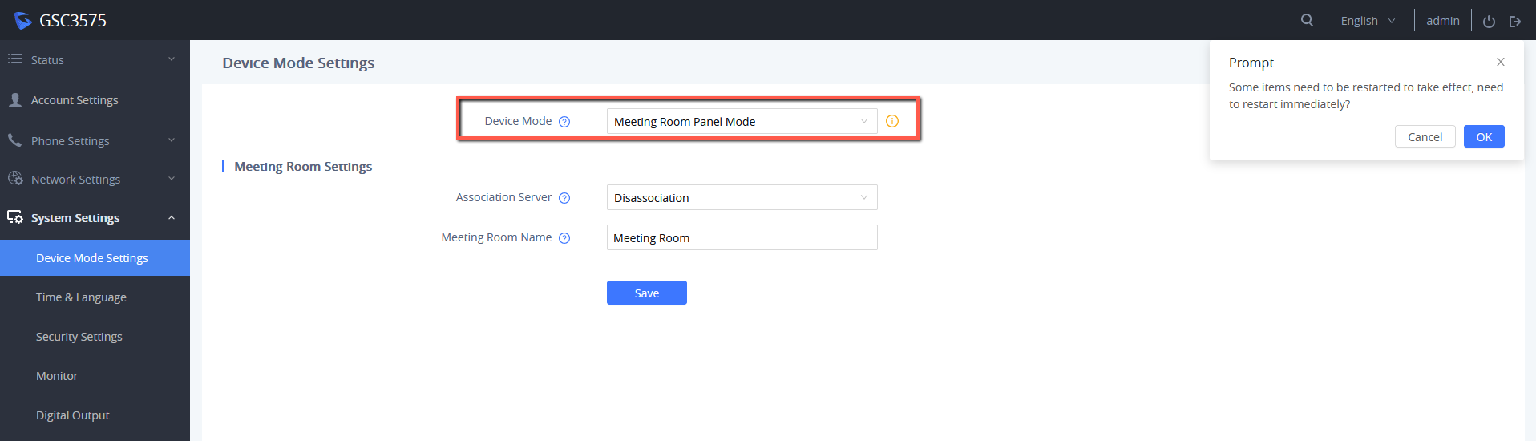Open the Status menu
1536x441 pixels.
click(x=95, y=59)
